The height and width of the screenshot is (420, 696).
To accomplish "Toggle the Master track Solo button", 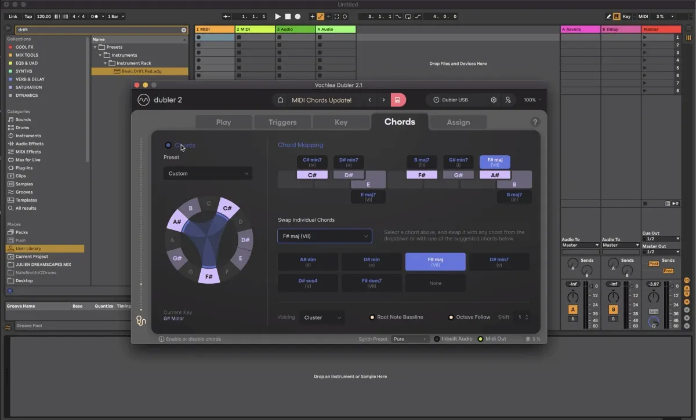I will click(x=654, y=312).
